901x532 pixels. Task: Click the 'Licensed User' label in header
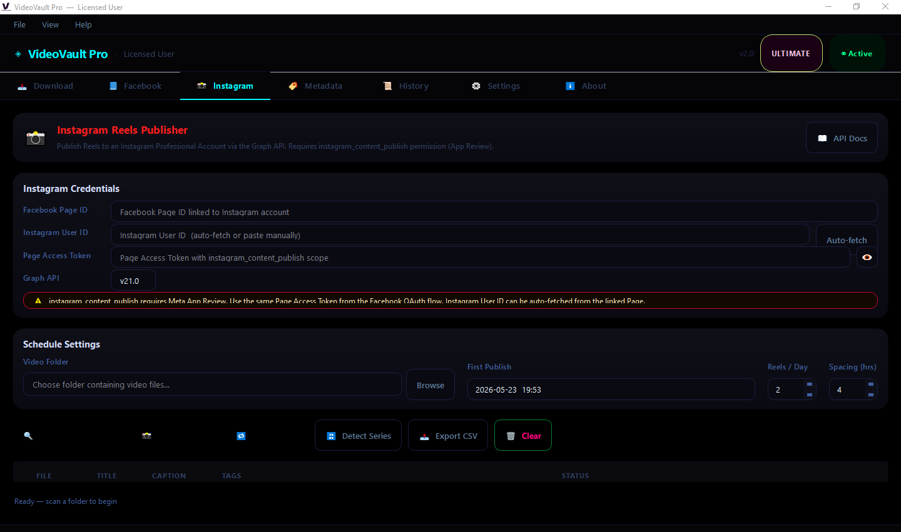(x=149, y=54)
